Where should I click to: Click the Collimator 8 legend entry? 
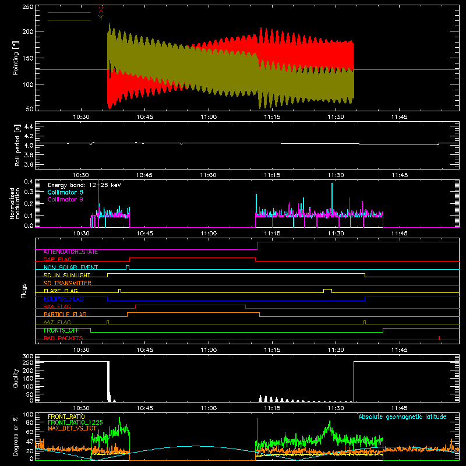tap(65, 192)
